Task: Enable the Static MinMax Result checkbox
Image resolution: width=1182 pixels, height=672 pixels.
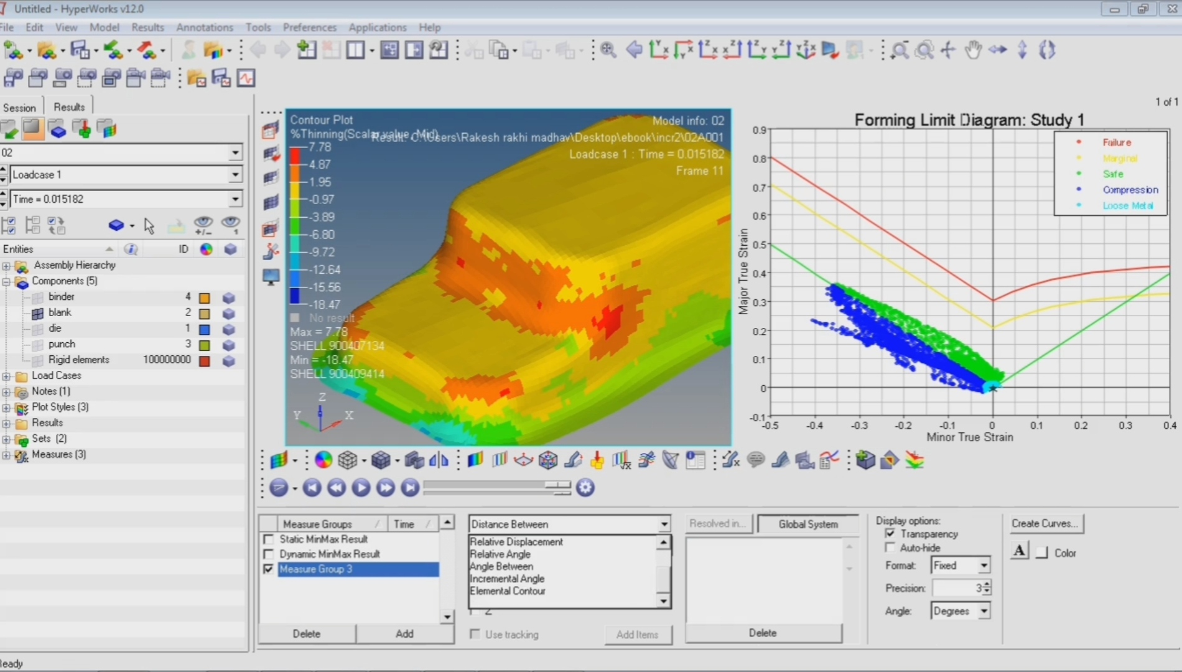Action: pos(269,539)
